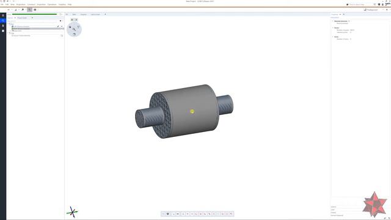The width and height of the screenshot is (391, 220).
Task: Click the icon at right of last tree row
Action: point(62,35)
